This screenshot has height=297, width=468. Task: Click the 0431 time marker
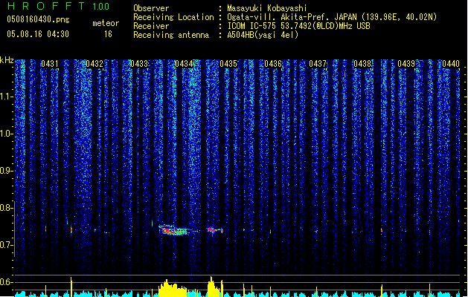click(x=50, y=64)
